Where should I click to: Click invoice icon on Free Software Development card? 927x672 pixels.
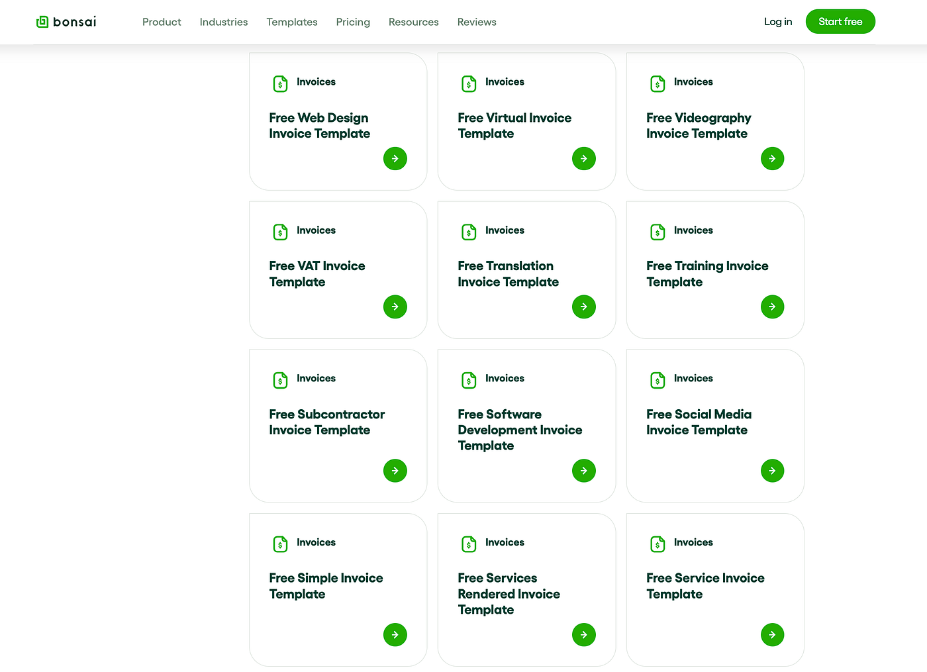pos(469,380)
